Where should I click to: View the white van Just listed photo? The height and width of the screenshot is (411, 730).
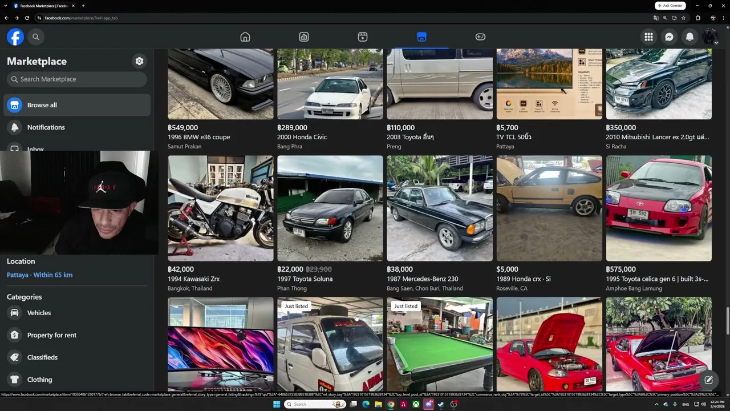330,344
